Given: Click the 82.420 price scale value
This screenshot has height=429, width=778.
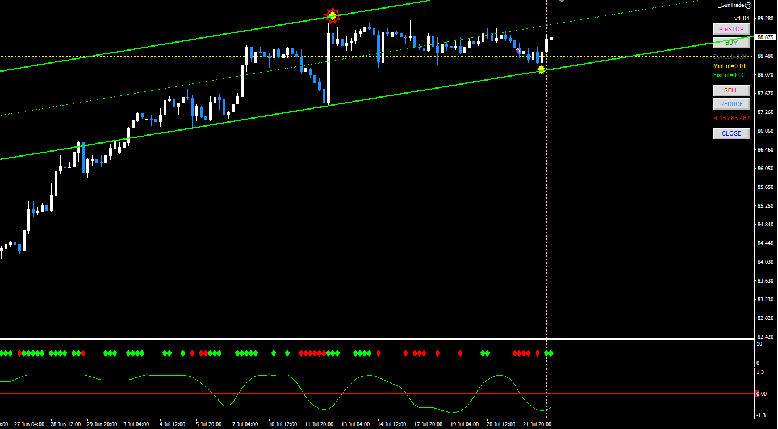Looking at the screenshot, I should click(766, 337).
